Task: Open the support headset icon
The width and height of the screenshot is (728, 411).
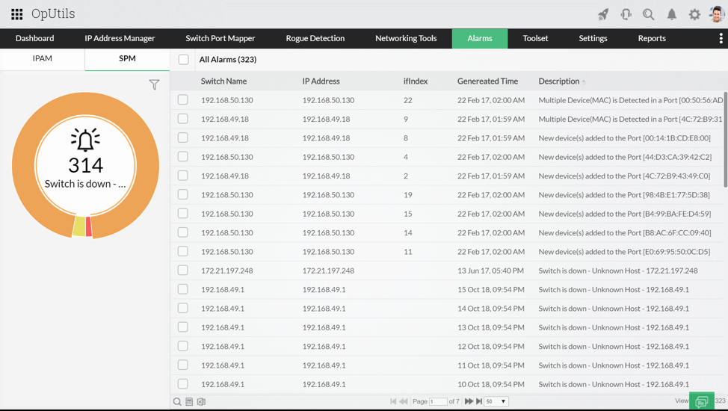Action: tap(626, 14)
